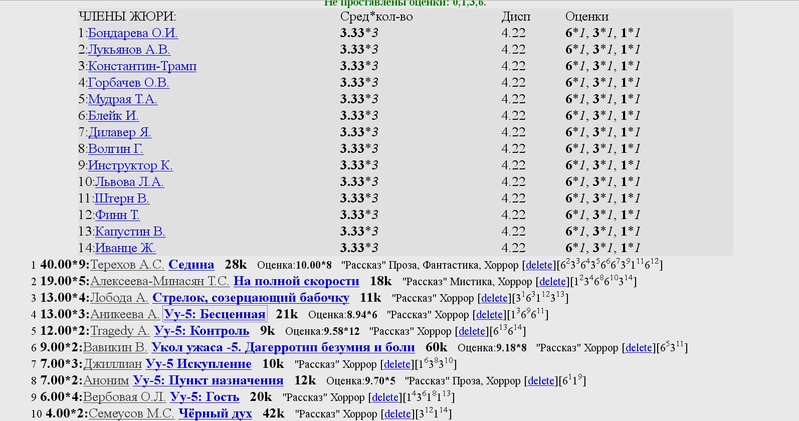Screen dimensions: 799x421
Task: Open the story На полной скорости
Action: [x=296, y=281]
